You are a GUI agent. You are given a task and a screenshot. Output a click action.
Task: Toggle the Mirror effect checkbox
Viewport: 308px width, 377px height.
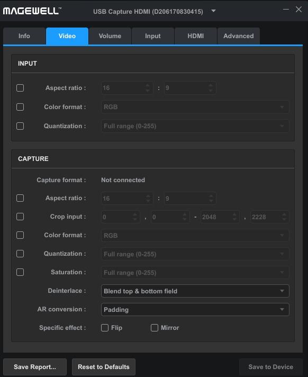[x=155, y=327]
